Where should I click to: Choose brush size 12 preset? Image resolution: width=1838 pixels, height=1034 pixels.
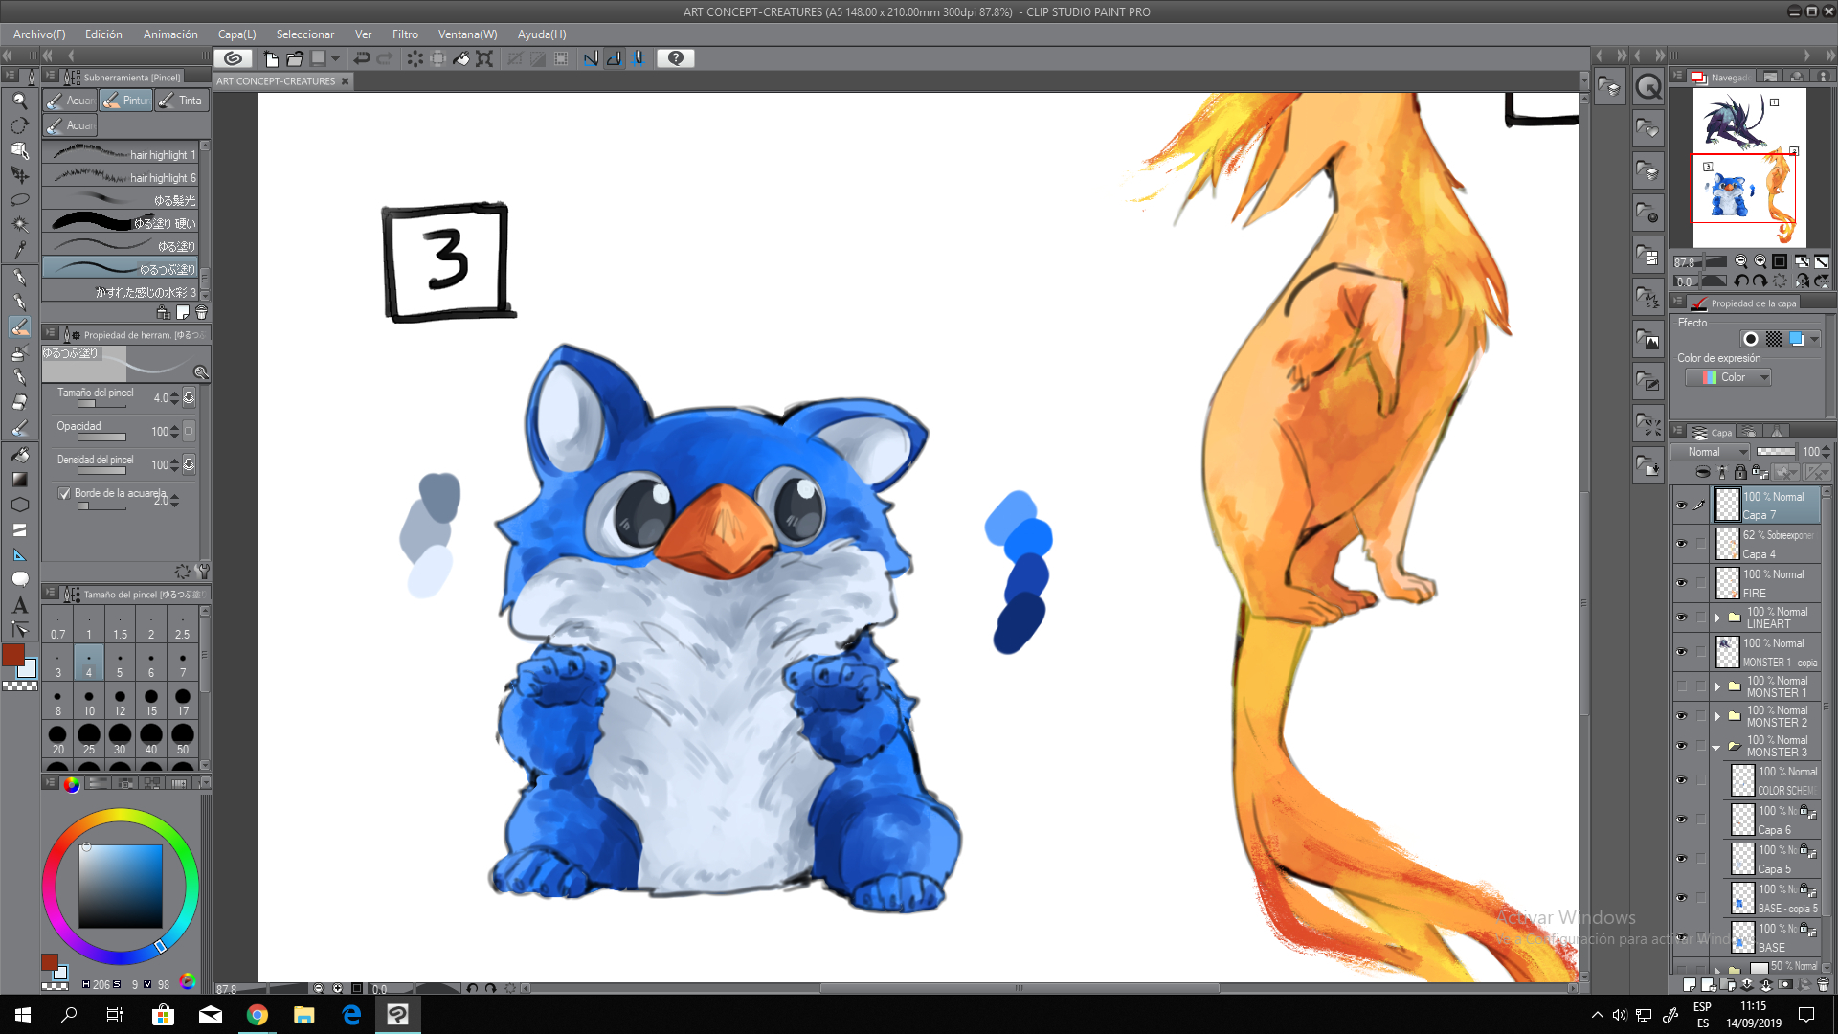point(120,701)
